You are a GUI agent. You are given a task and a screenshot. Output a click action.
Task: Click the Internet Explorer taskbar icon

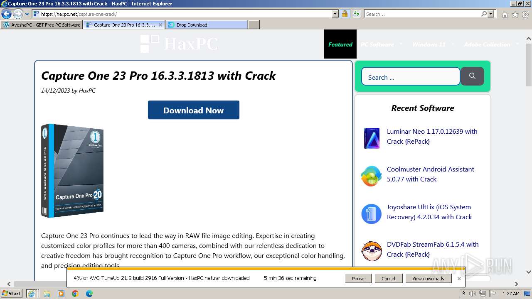coord(31,294)
